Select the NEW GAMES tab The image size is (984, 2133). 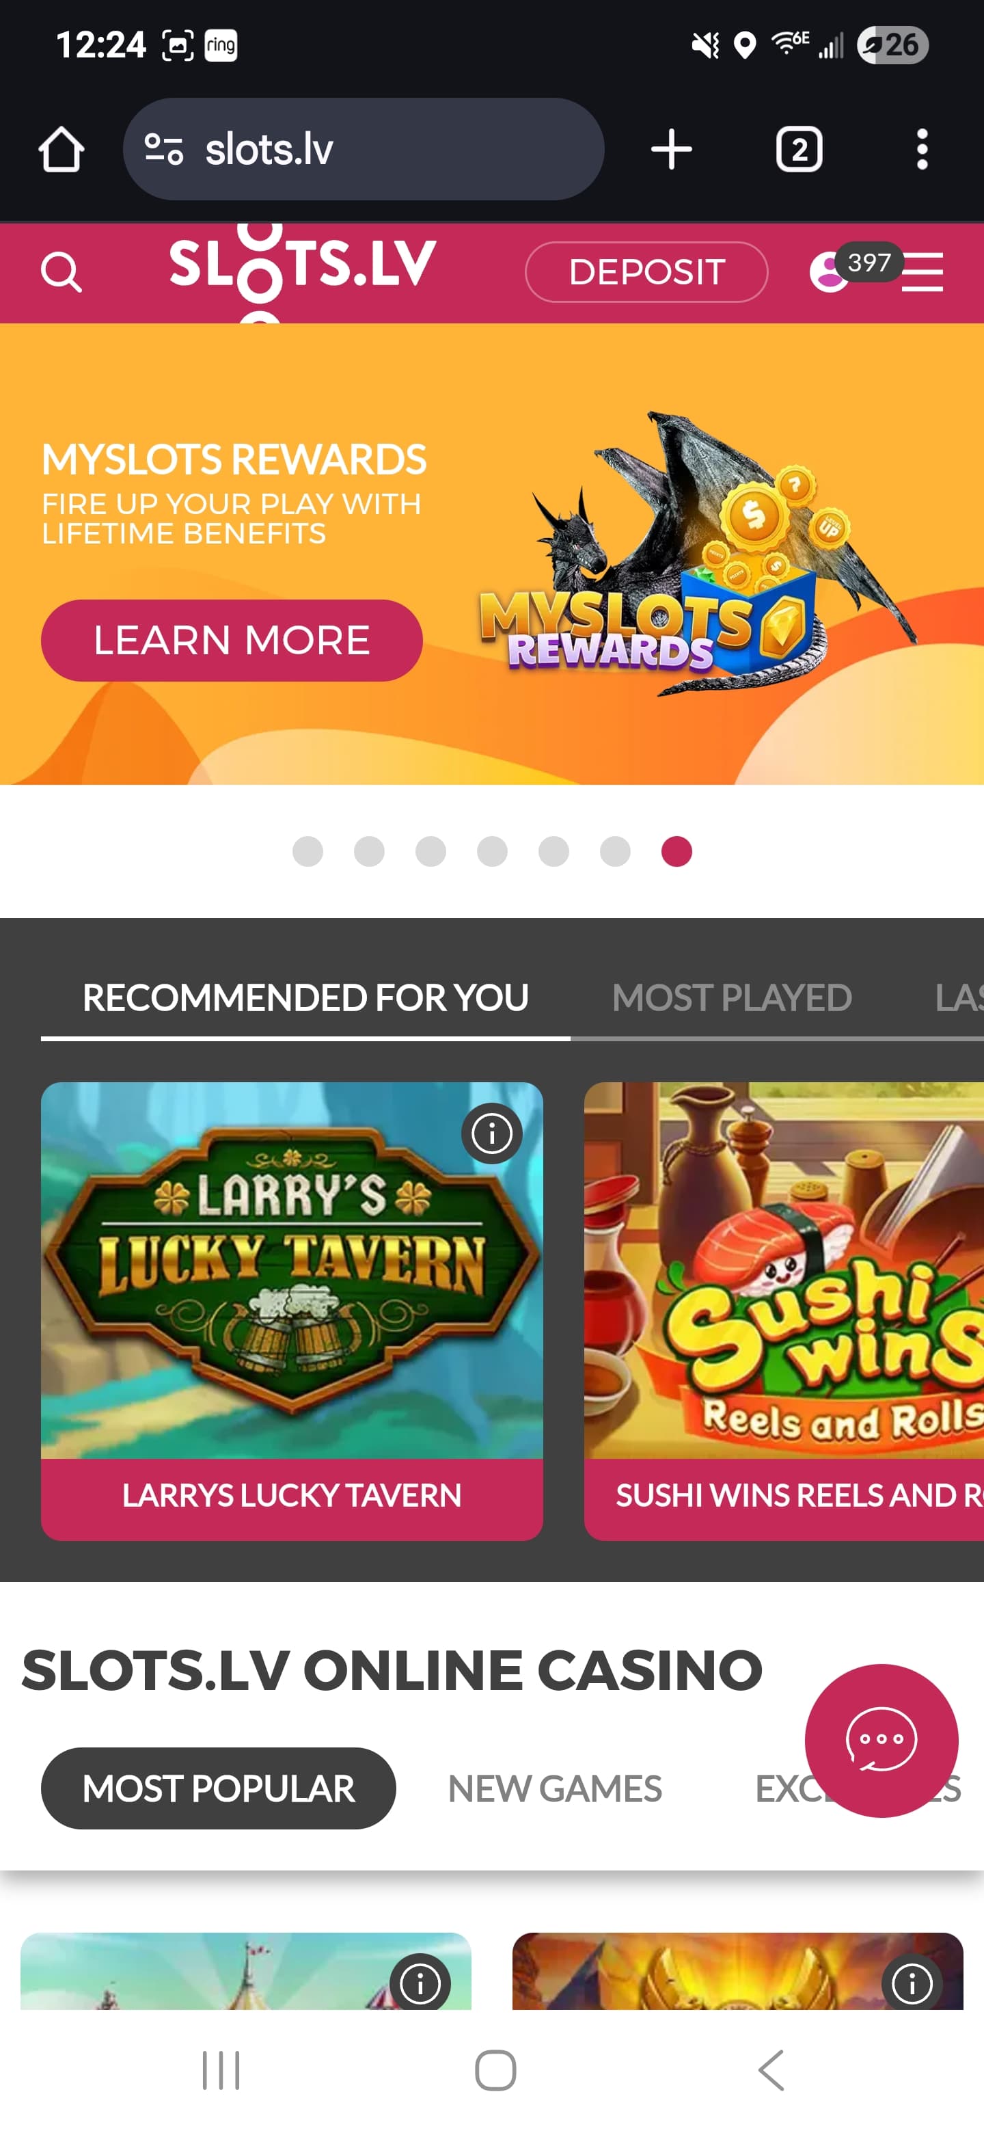tap(554, 1788)
